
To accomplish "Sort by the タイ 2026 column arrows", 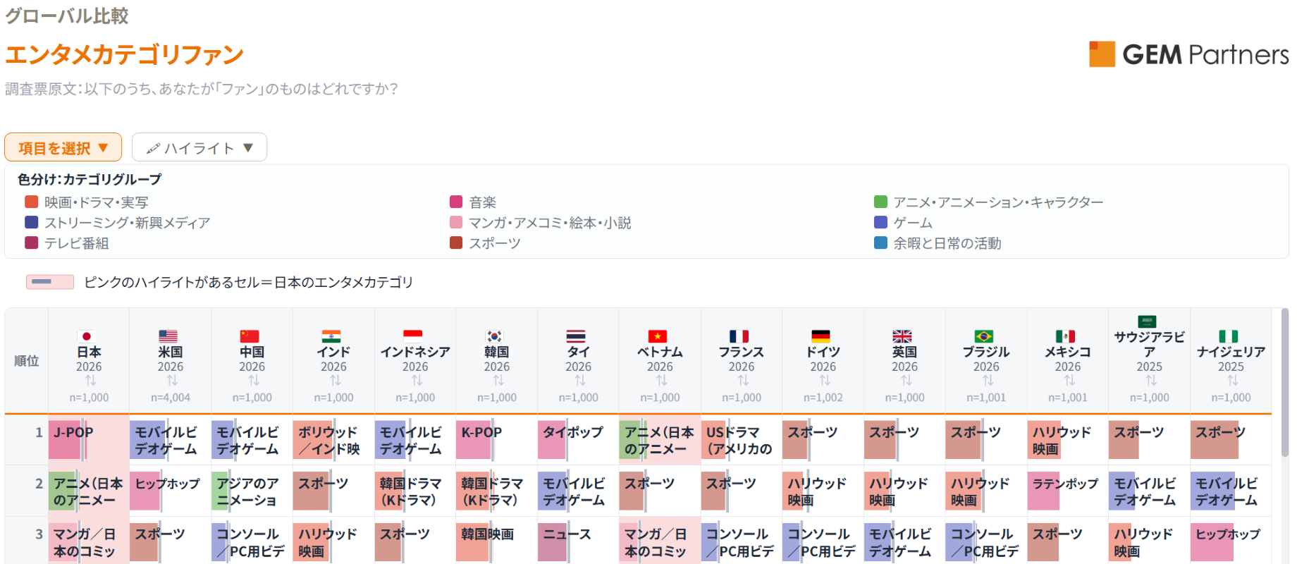I will [579, 381].
